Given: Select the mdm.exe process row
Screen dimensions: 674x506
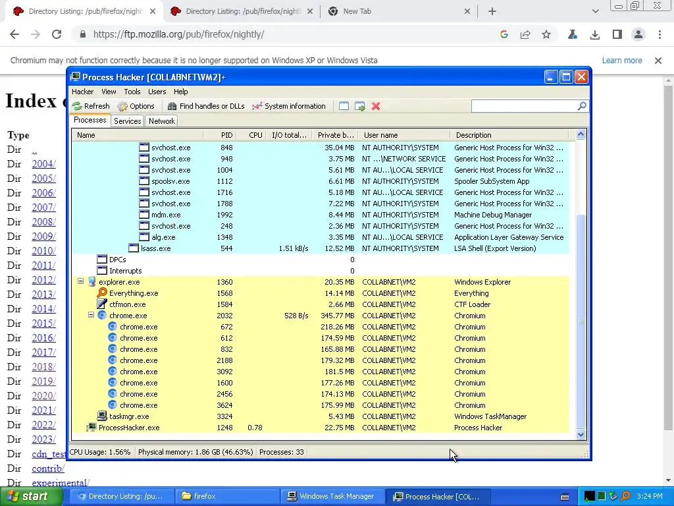Looking at the screenshot, I should pyautogui.click(x=321, y=215).
